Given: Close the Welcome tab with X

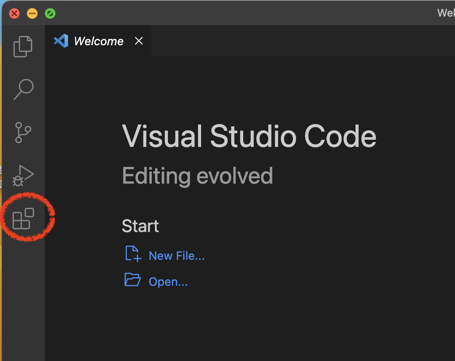Looking at the screenshot, I should pos(139,41).
